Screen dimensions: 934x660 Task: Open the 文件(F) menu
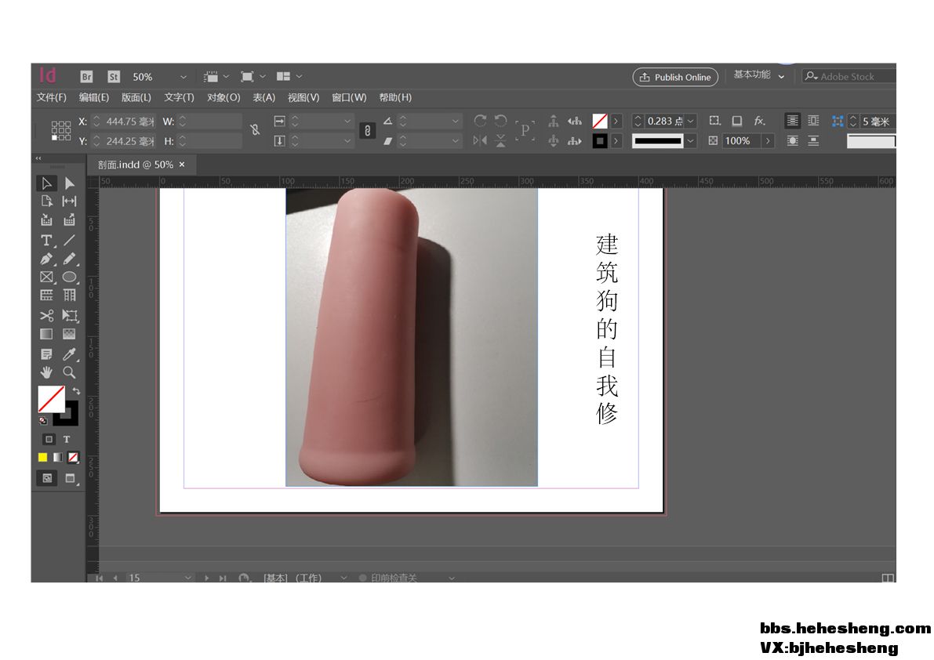coord(52,97)
